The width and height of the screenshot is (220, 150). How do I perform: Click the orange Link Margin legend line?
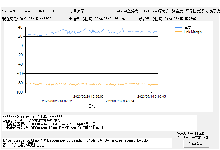(179, 32)
